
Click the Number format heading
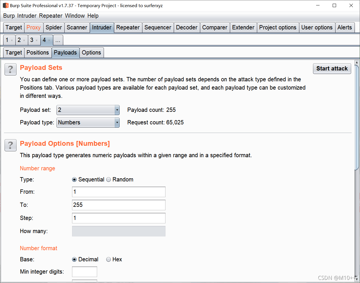tap(38, 248)
